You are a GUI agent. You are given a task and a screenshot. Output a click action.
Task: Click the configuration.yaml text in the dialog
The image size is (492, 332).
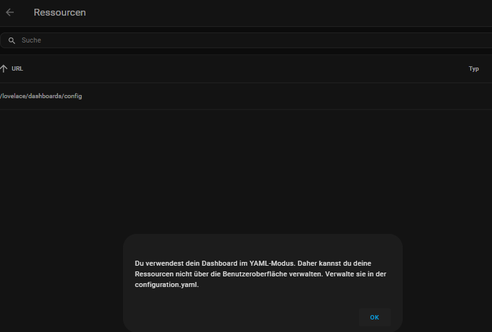(x=166, y=284)
